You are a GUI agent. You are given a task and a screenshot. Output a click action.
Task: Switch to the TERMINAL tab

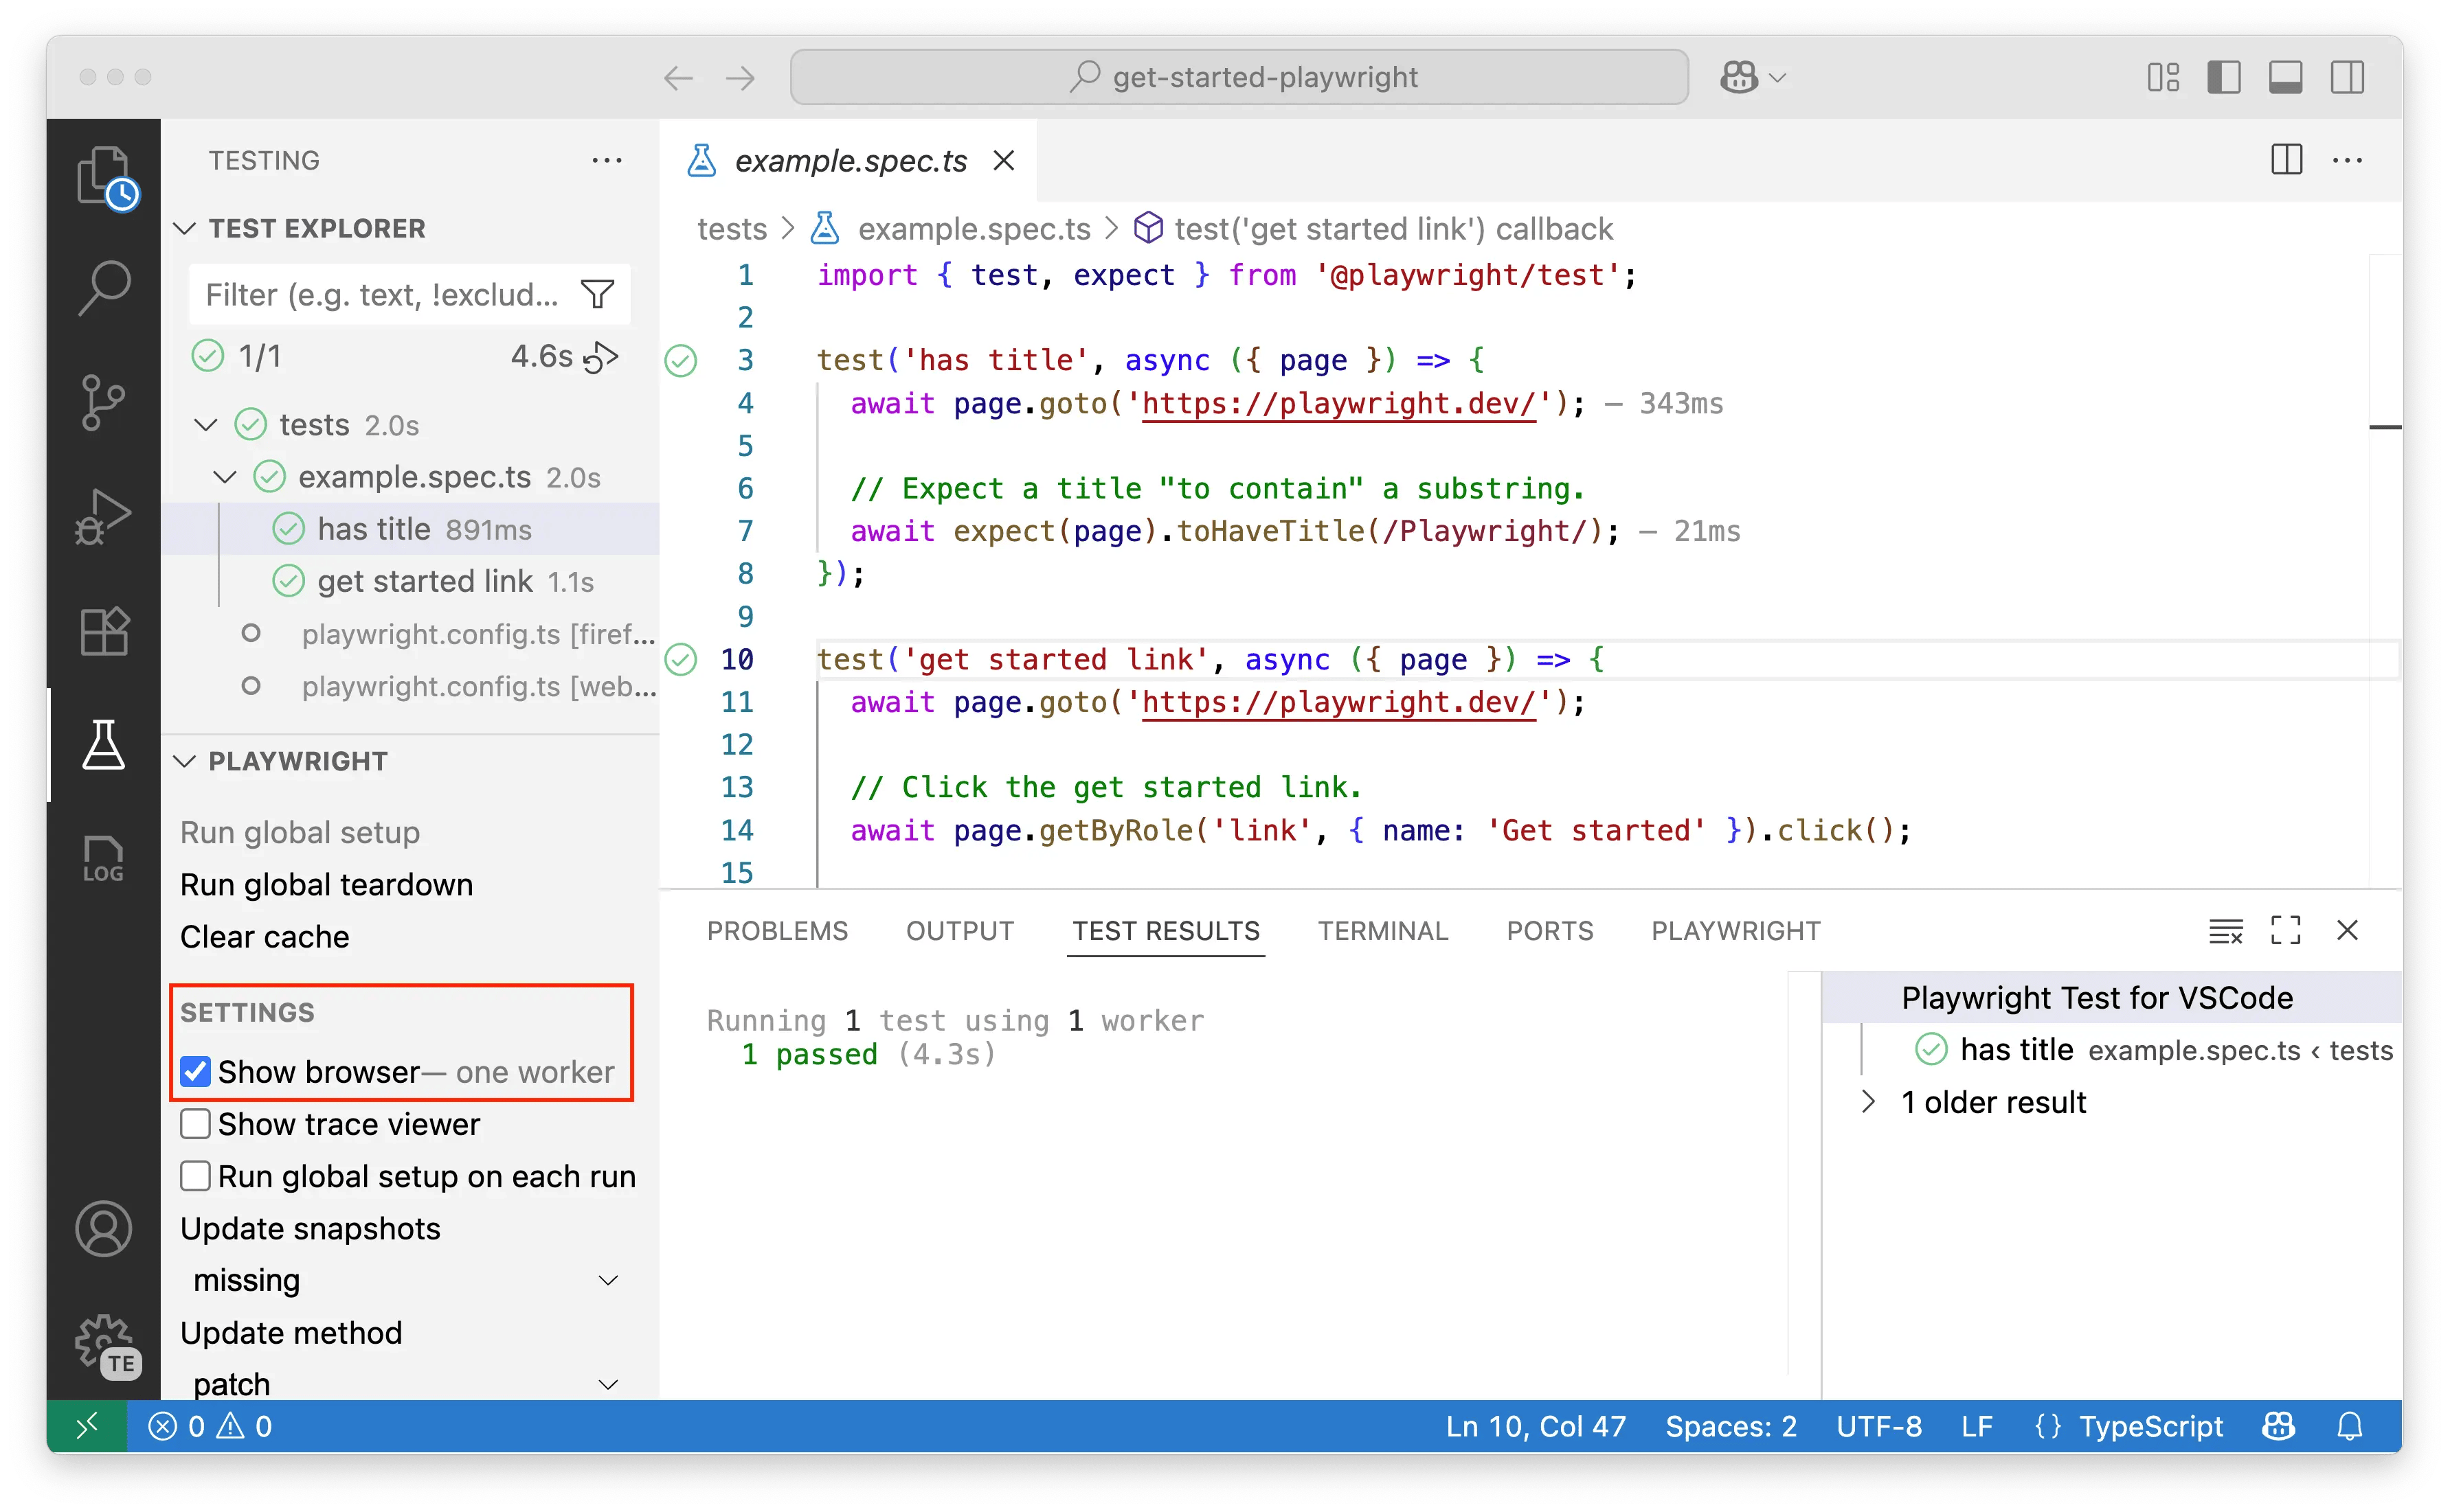(1384, 930)
